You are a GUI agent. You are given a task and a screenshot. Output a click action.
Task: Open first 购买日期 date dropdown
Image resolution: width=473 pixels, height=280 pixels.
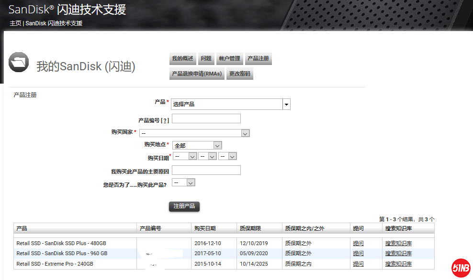tap(185, 156)
